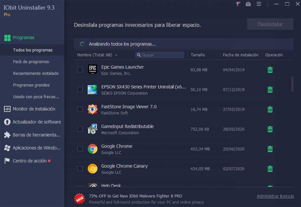
Task: Click the Microsoft Corporation publisher text
Action: click(120, 133)
